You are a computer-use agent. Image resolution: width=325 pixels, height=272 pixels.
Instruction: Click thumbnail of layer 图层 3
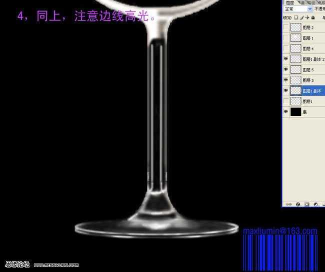coord(296,80)
